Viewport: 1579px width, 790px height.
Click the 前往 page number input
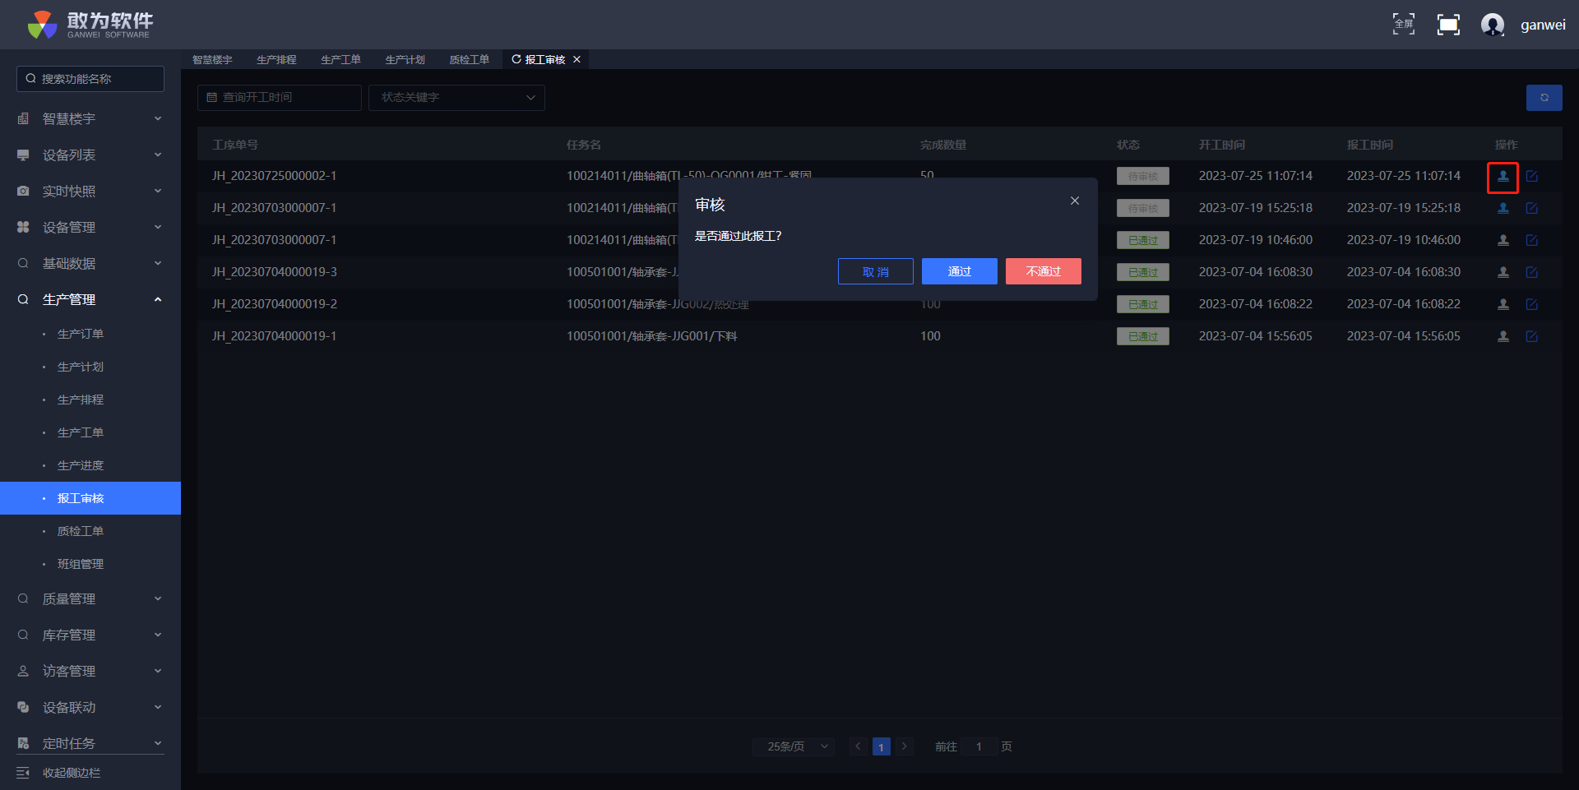(979, 746)
